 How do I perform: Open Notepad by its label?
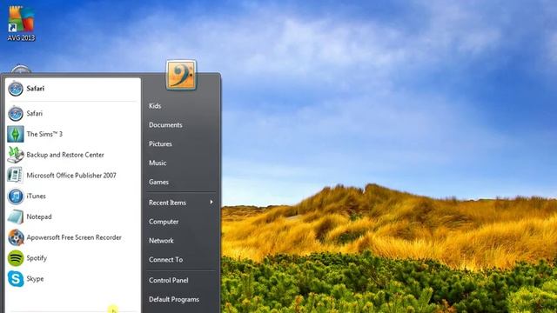click(38, 216)
